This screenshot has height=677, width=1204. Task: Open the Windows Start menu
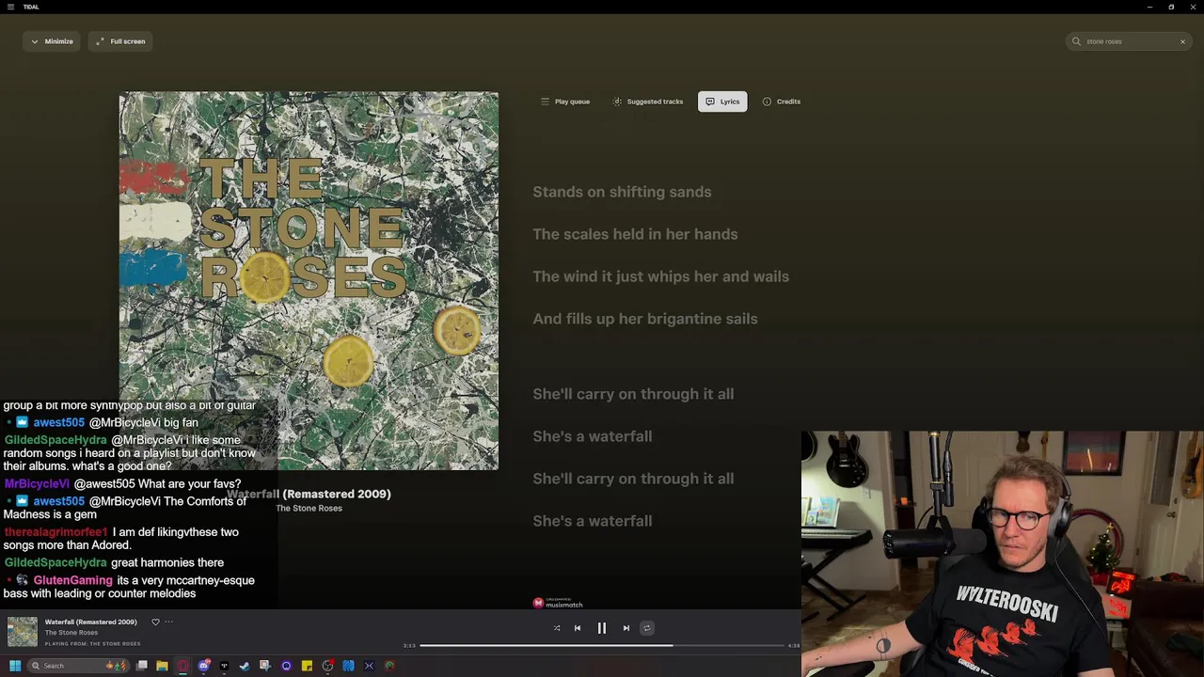15,666
